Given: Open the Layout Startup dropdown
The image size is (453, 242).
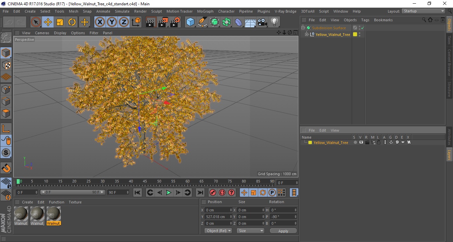Looking at the screenshot, I should pyautogui.click(x=424, y=11).
